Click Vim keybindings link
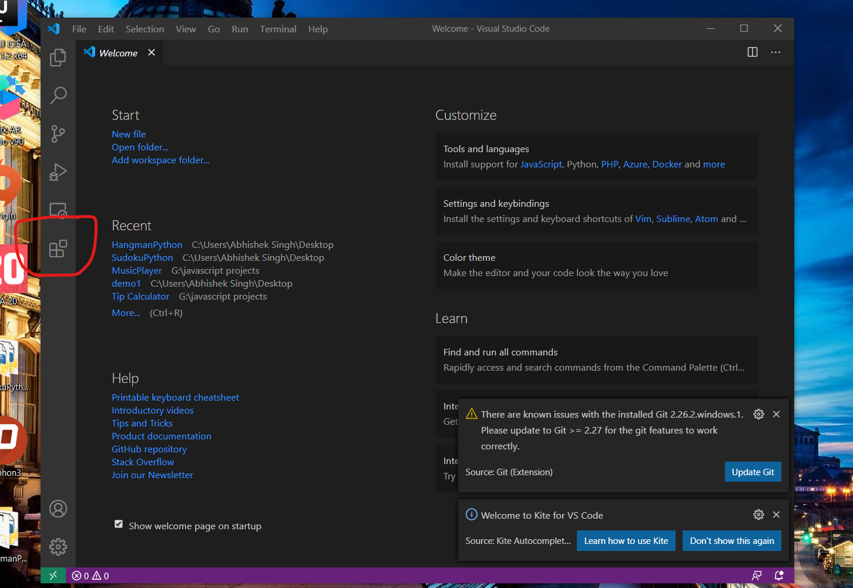Screen dimensions: 853x588 click(x=643, y=219)
